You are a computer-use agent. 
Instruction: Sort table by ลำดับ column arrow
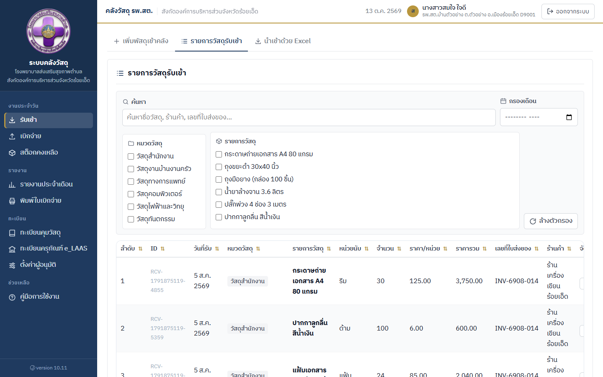click(x=140, y=249)
